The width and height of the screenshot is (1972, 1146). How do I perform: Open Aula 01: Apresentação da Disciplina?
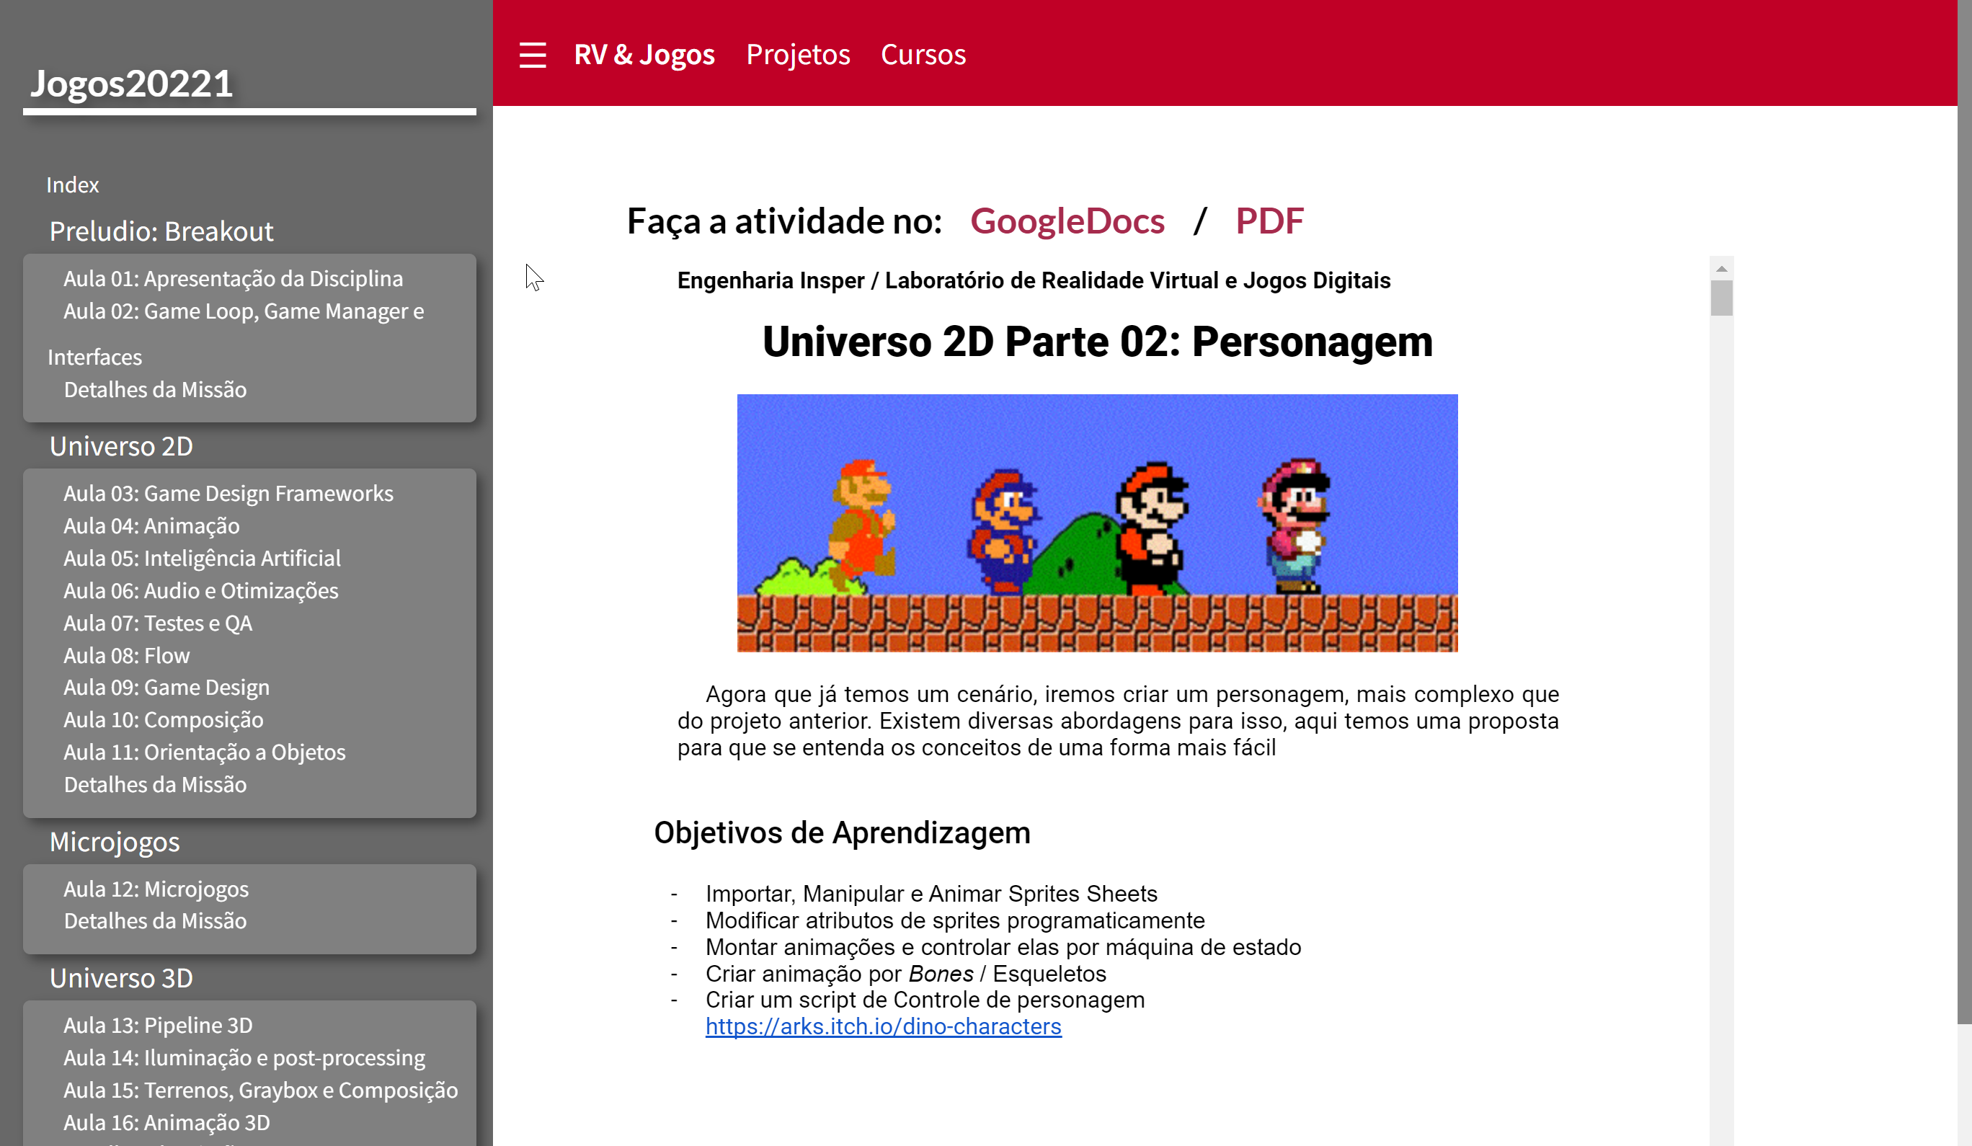pyautogui.click(x=234, y=279)
